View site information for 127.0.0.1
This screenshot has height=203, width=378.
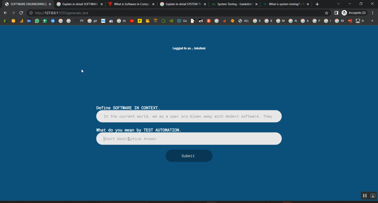[31, 13]
